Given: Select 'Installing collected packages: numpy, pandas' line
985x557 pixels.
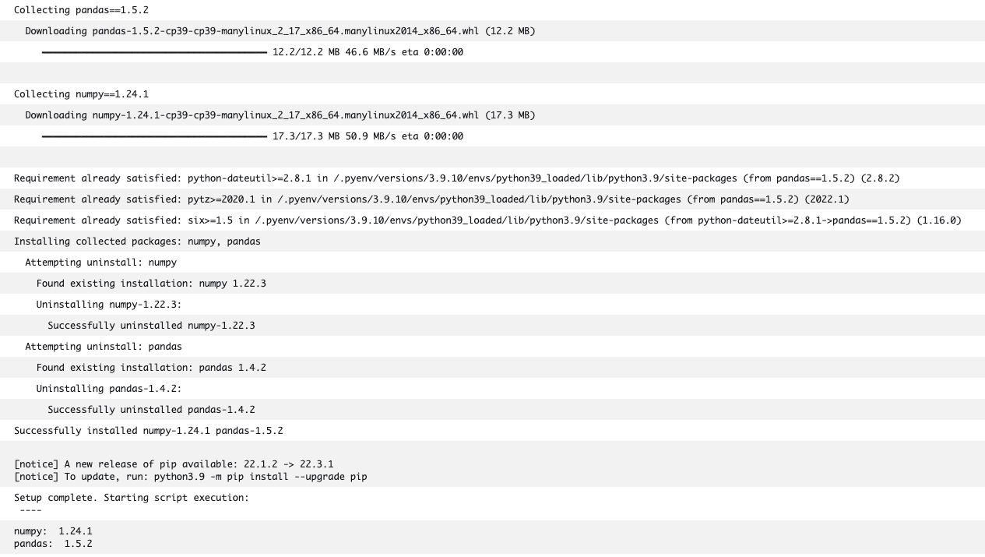Looking at the screenshot, I should click(137, 241).
